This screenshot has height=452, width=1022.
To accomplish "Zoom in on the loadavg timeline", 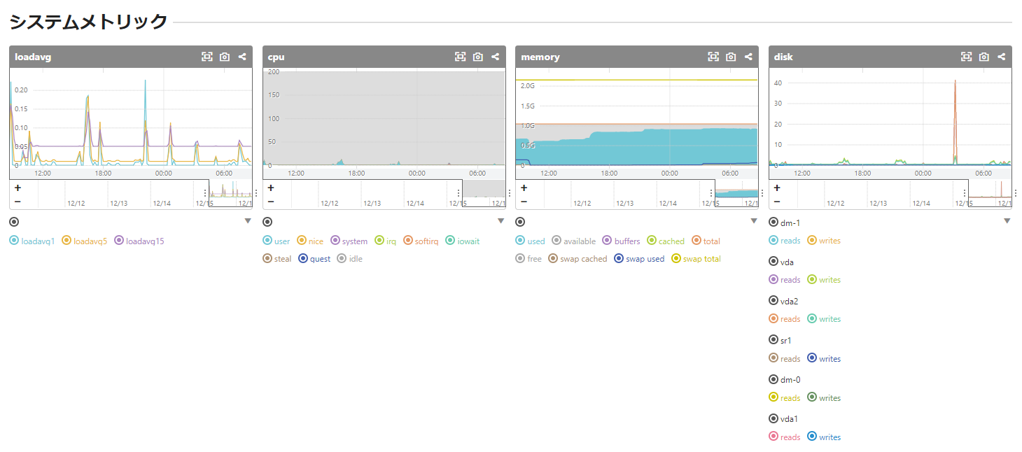I will [x=17, y=188].
